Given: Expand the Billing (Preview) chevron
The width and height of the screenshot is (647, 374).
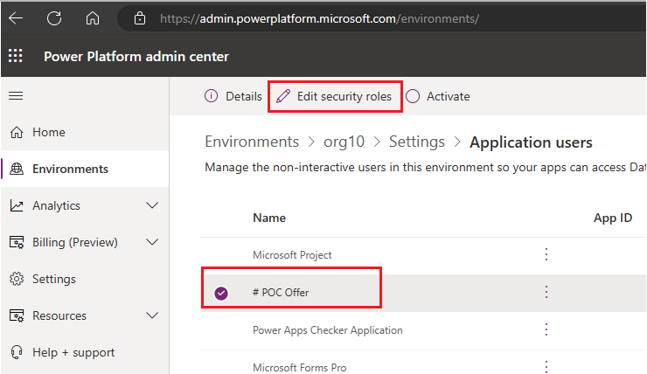Looking at the screenshot, I should pos(152,242).
